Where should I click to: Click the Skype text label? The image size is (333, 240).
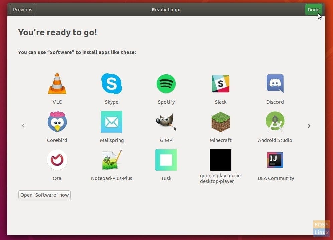coord(111,102)
